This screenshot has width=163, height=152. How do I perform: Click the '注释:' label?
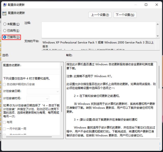click(x=28, y=23)
